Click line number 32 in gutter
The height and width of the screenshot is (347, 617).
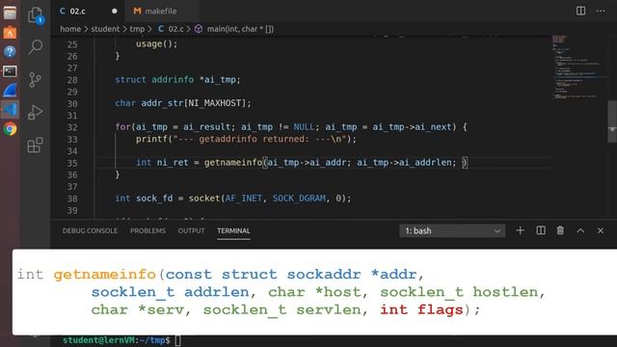coord(72,127)
